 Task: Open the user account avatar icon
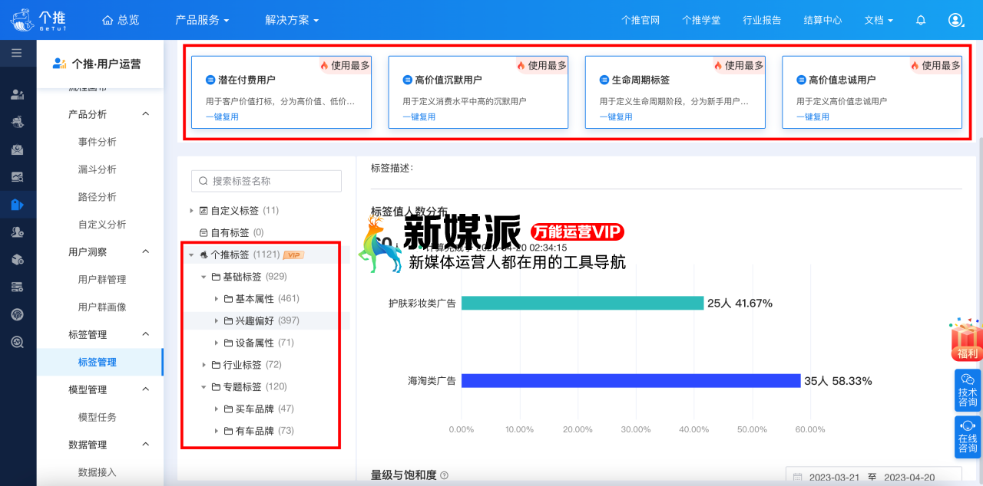point(955,20)
